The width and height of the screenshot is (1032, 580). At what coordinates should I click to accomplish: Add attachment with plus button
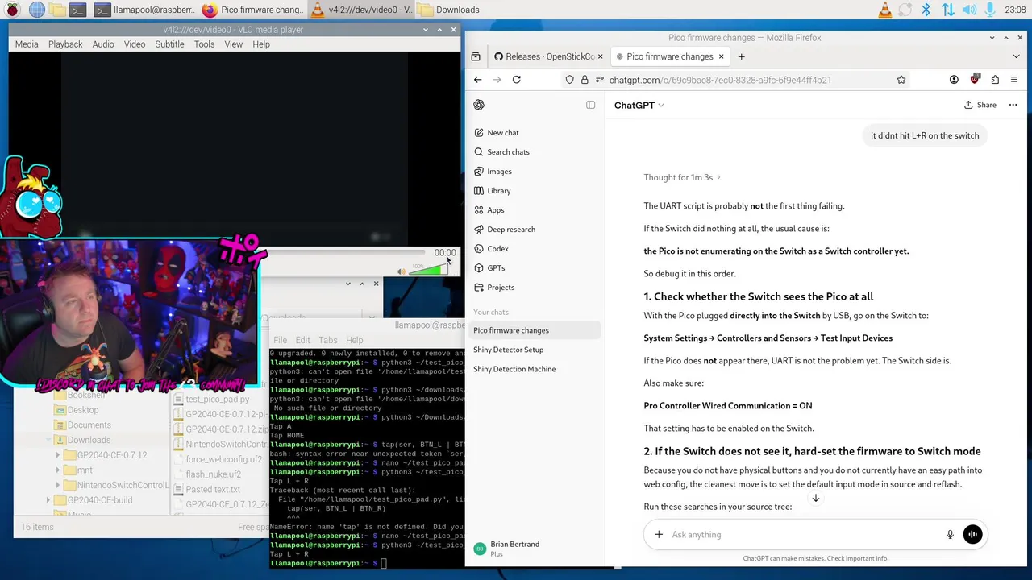click(659, 534)
